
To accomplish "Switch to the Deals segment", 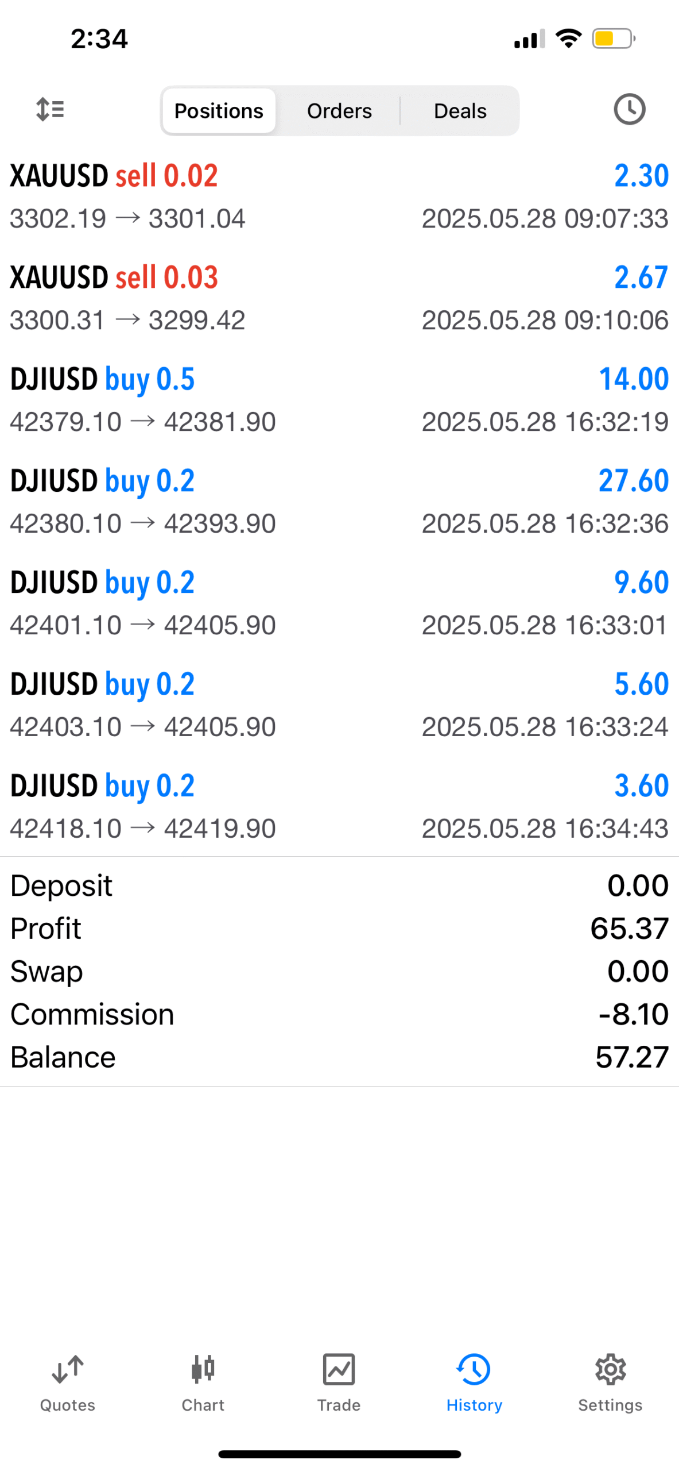I will pyautogui.click(x=460, y=111).
